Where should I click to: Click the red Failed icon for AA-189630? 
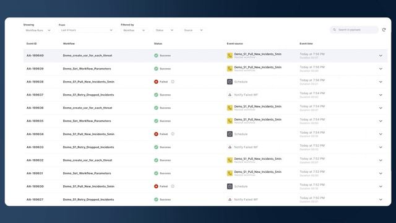[x=156, y=186]
